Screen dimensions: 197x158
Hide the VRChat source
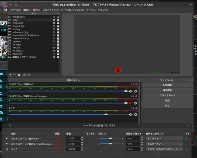(x=54, y=48)
